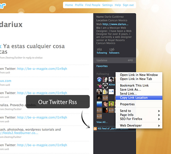This screenshot has height=154, width=171.
Task: Click the white re:+ avatar
Action: tap(111, 92)
